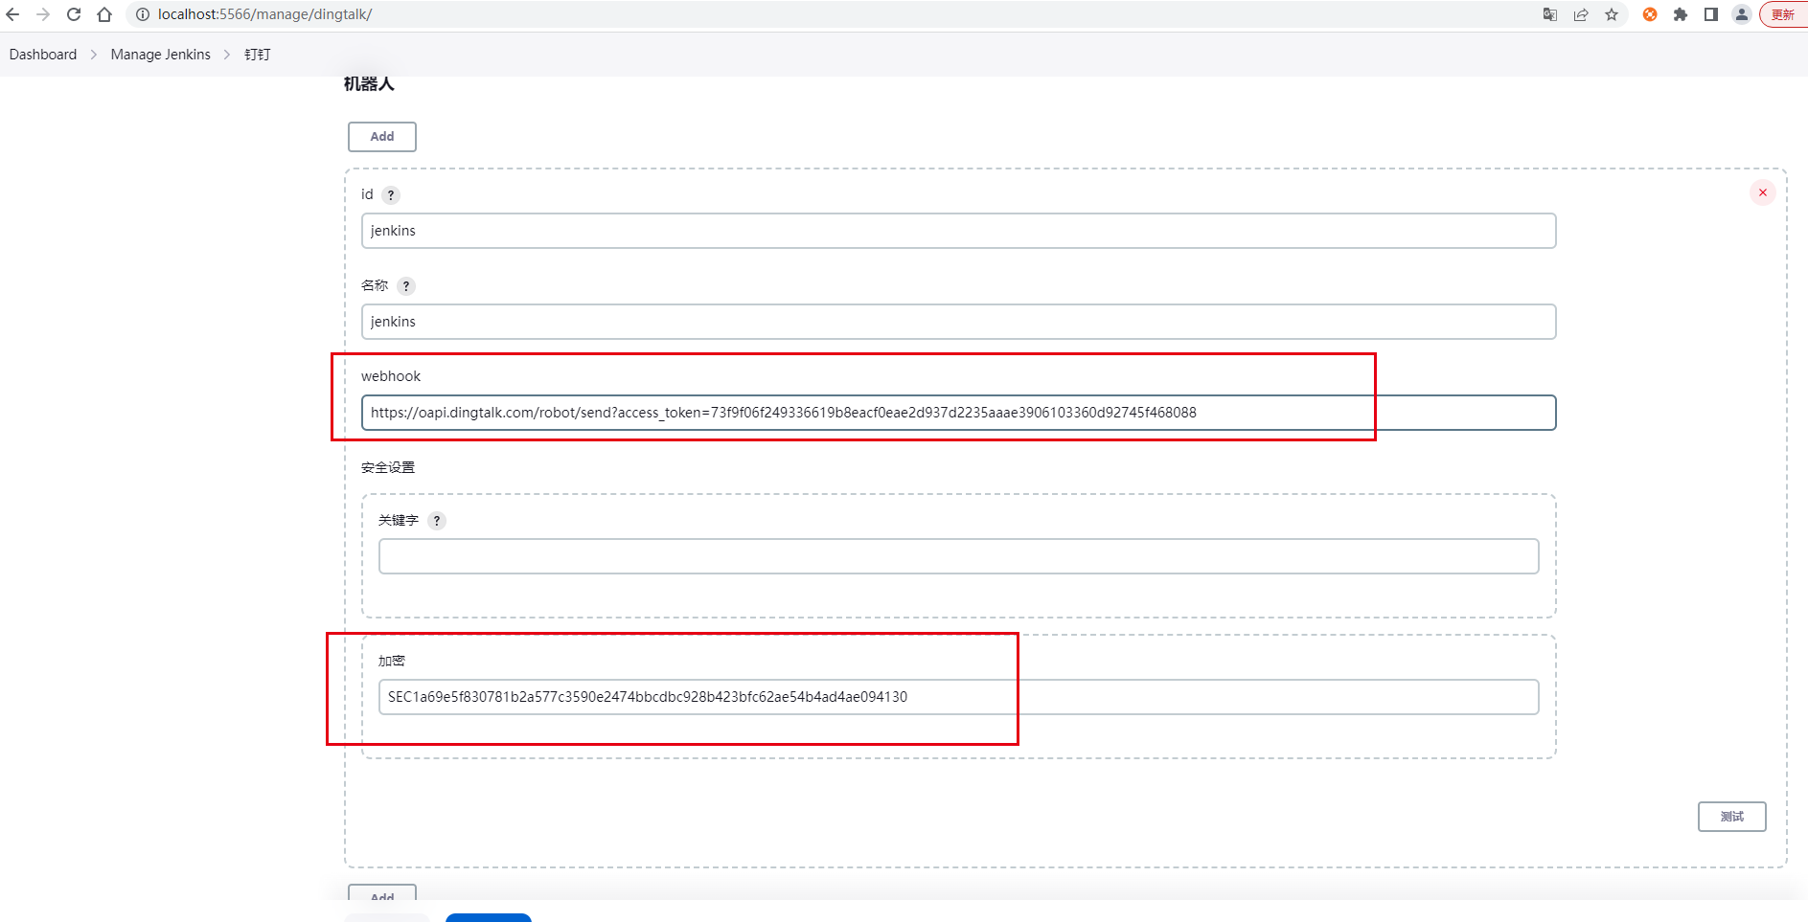Open Manage Jenkins breadcrumb

(x=161, y=55)
